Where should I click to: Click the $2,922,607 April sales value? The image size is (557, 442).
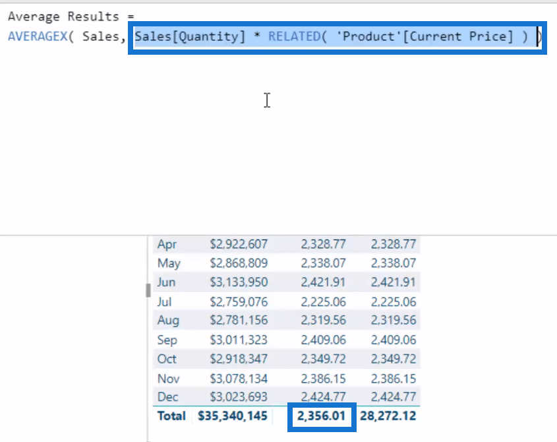coord(239,244)
